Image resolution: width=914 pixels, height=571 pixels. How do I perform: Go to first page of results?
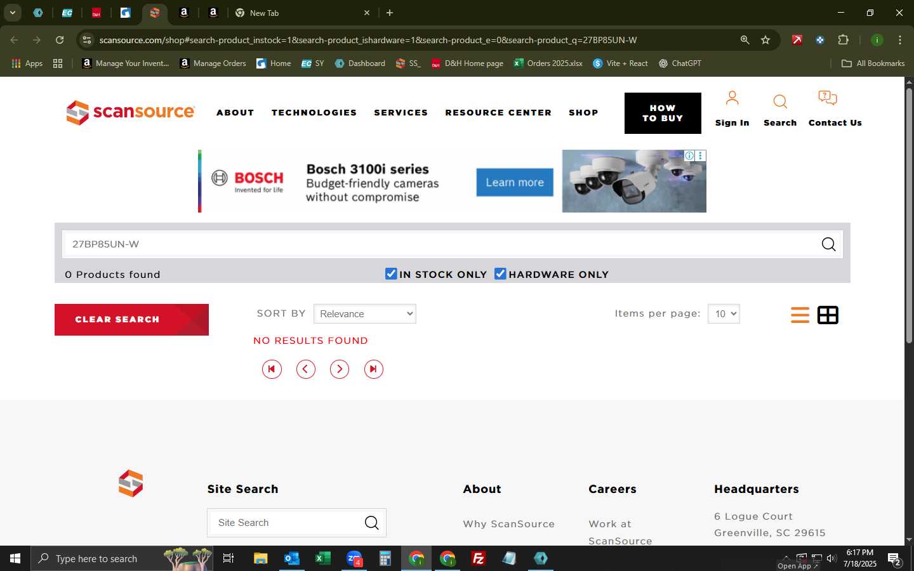point(272,369)
